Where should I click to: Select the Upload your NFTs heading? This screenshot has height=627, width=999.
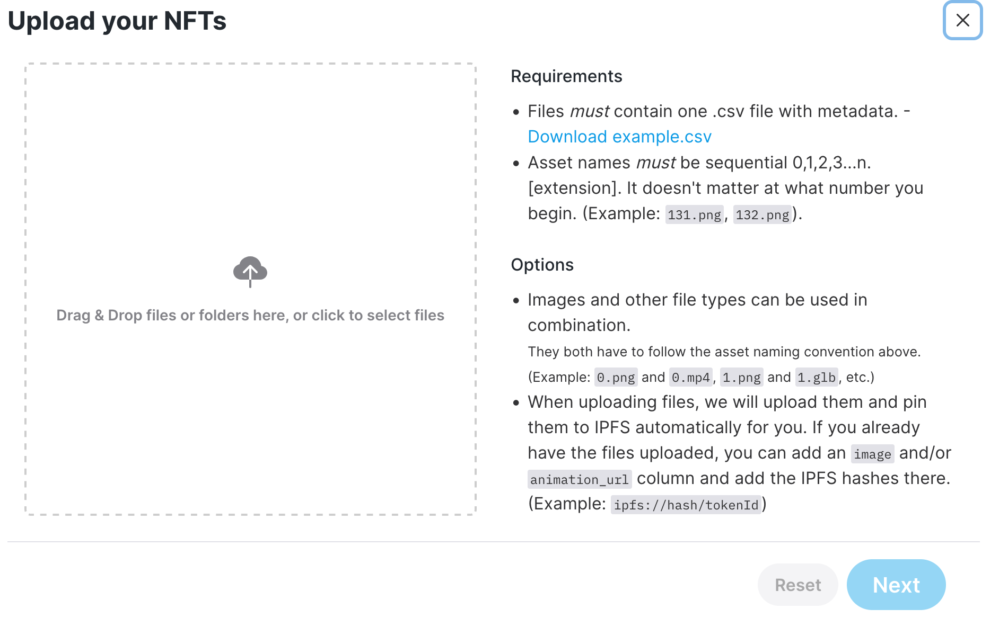117,21
